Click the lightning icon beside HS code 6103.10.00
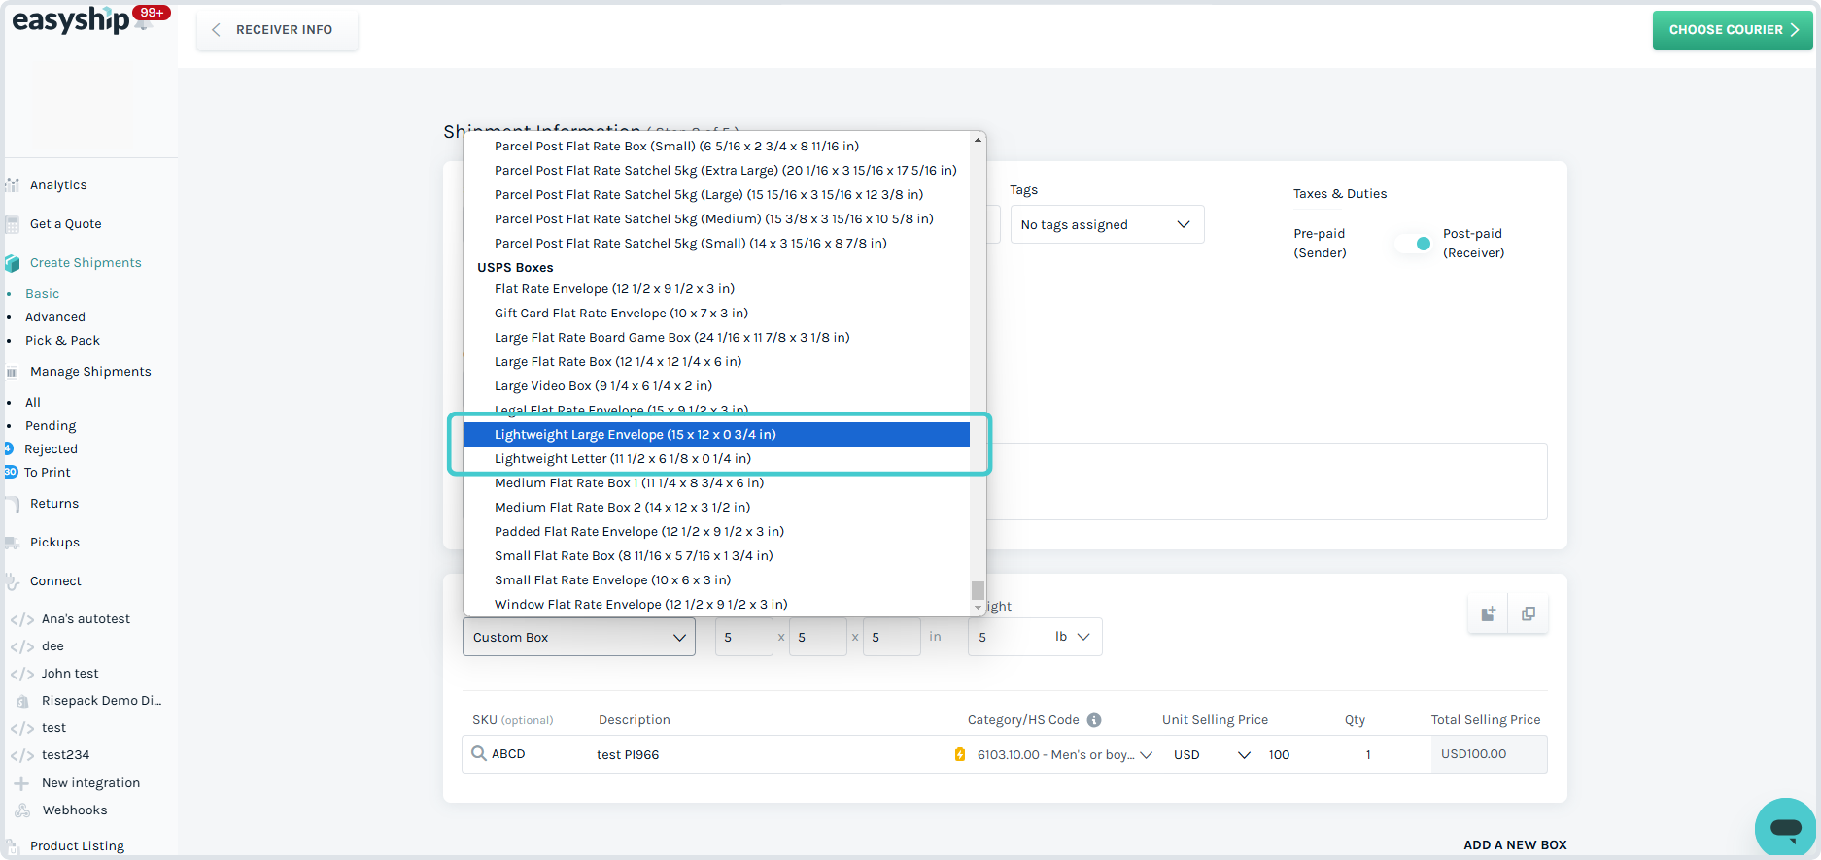Viewport: 1821px width, 860px height. (960, 754)
